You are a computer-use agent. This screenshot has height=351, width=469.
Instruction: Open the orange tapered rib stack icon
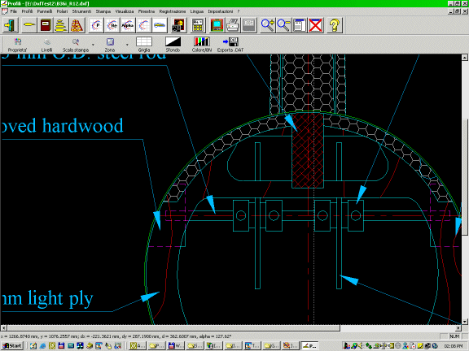point(77,25)
